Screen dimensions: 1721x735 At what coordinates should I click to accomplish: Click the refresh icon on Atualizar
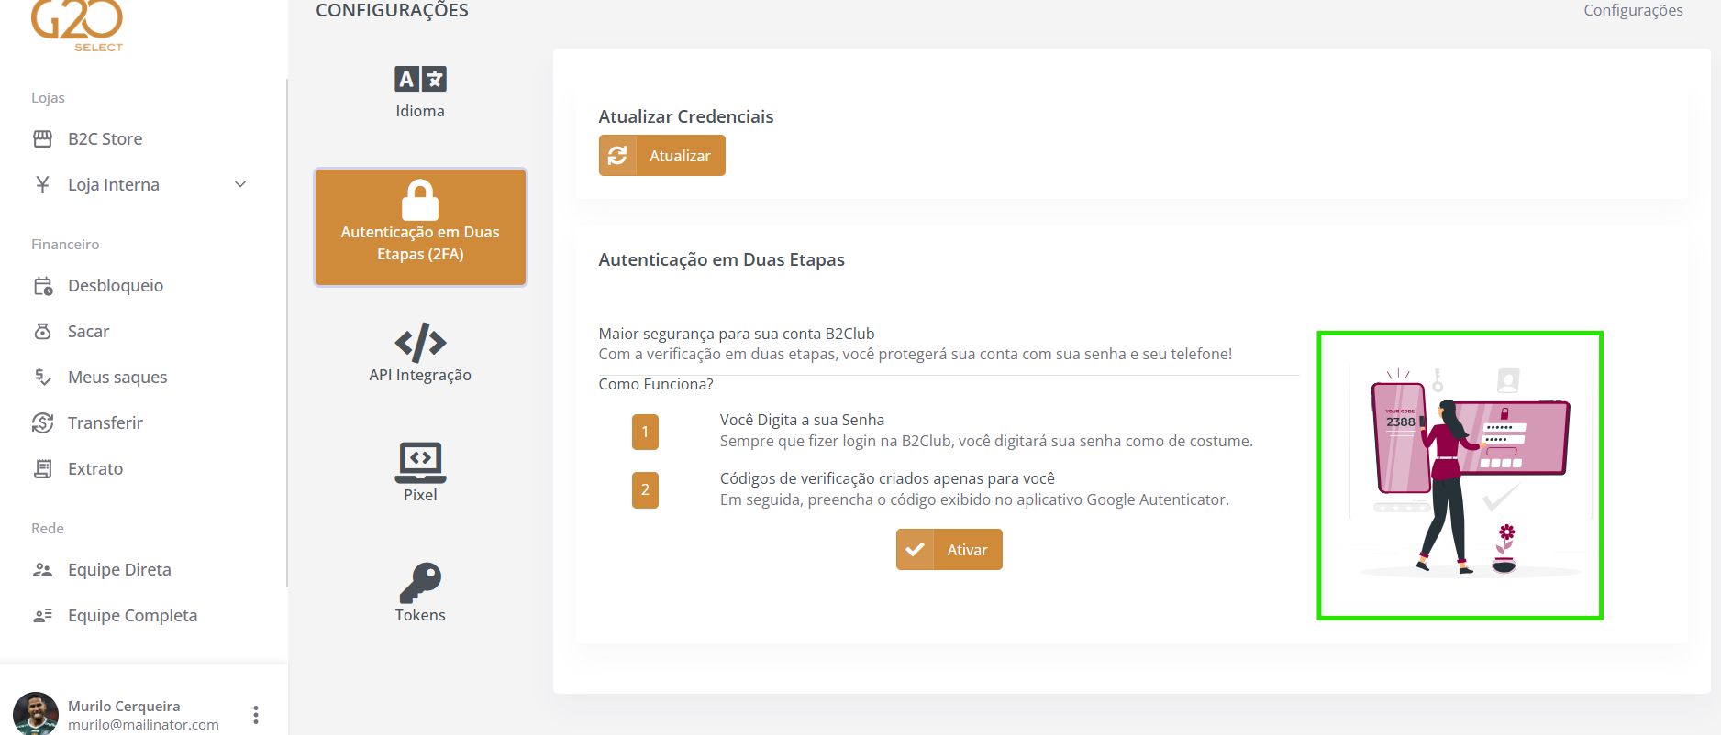point(617,156)
